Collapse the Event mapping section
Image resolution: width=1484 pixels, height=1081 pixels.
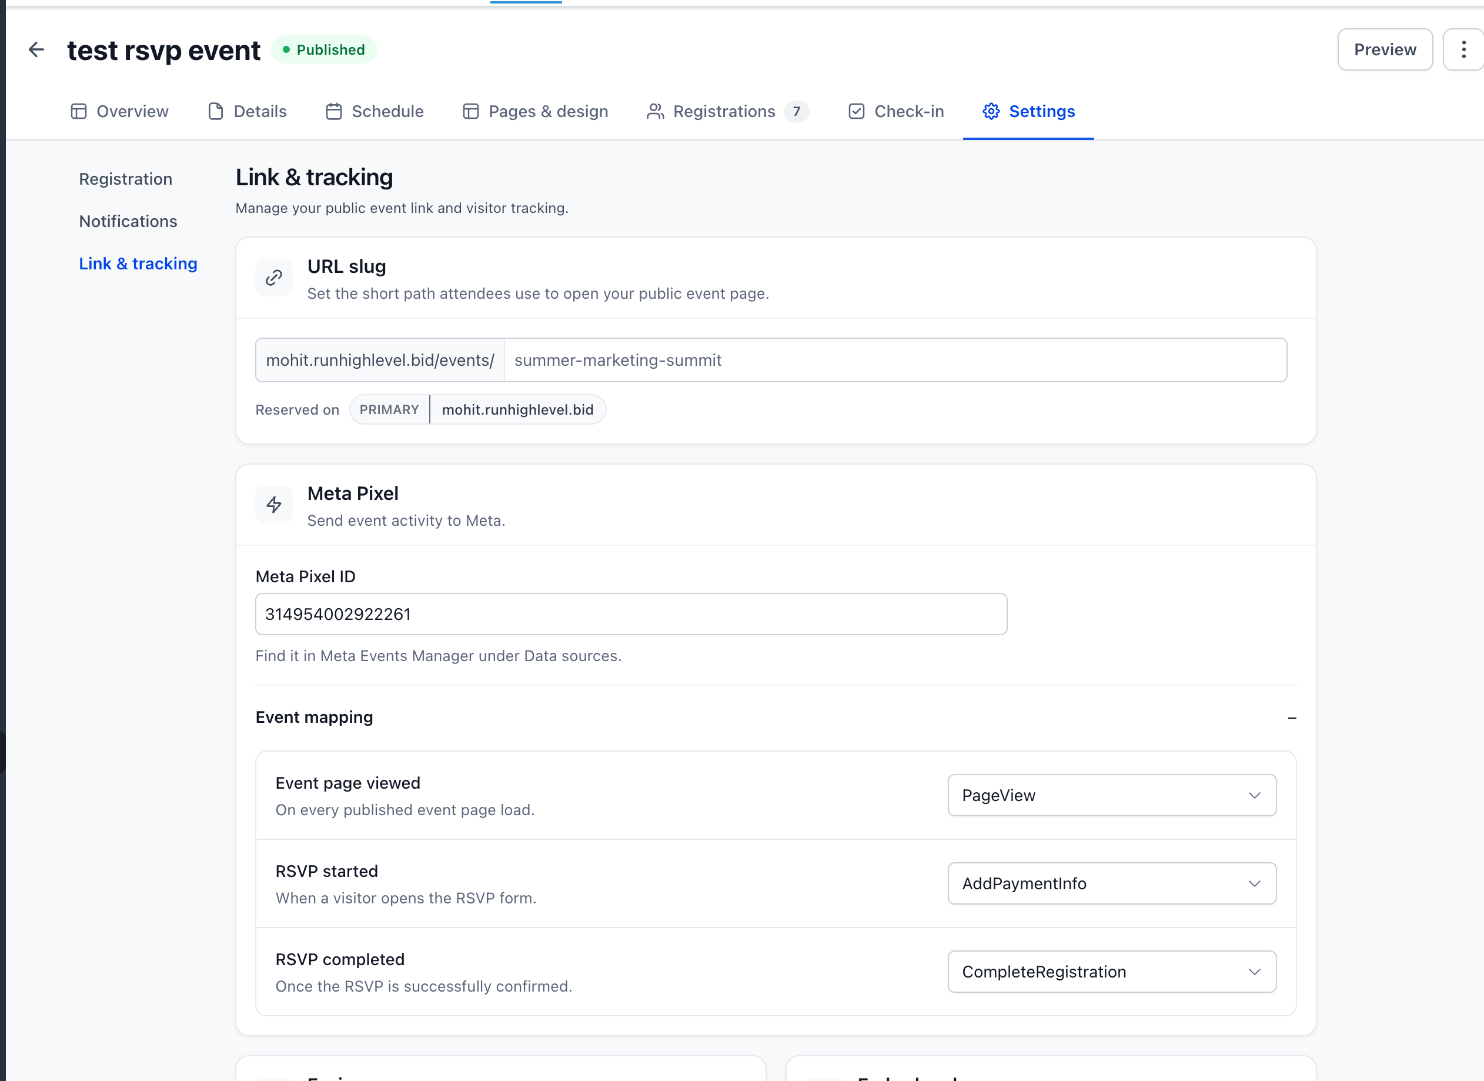tap(1292, 718)
